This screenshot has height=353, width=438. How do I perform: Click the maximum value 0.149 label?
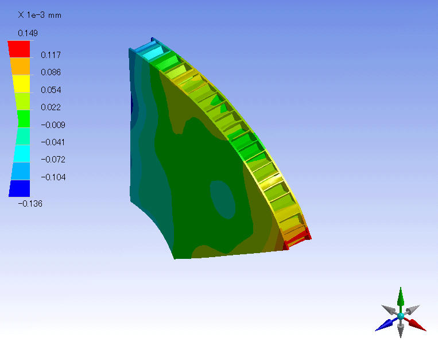[28, 33]
